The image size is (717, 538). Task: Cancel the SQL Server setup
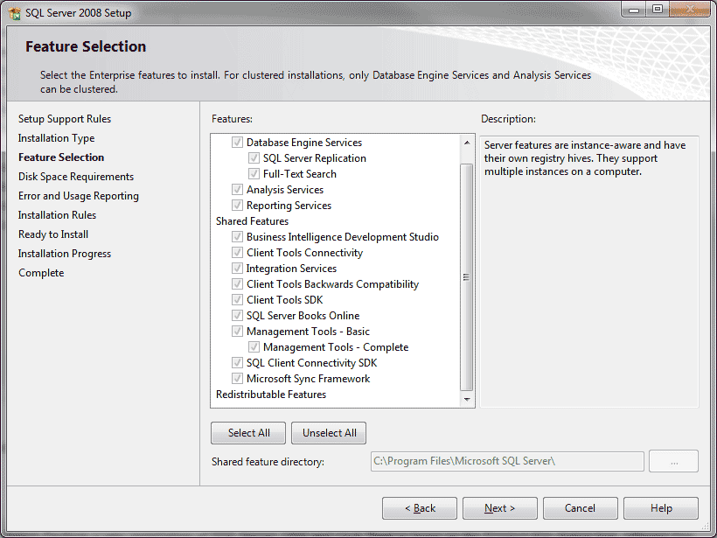[581, 508]
